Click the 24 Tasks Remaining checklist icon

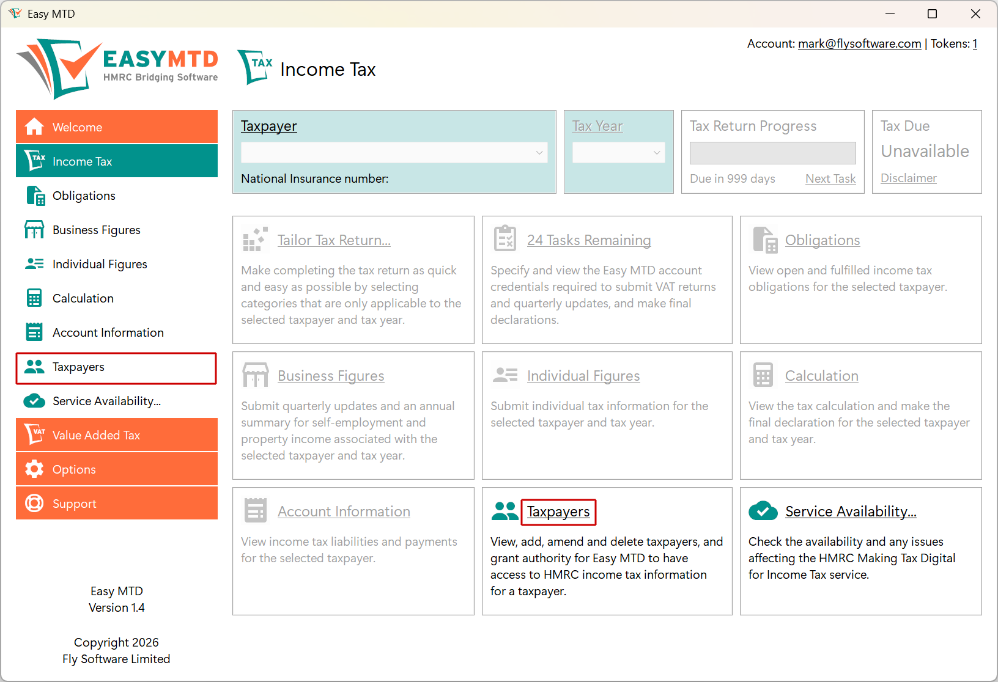(x=505, y=238)
